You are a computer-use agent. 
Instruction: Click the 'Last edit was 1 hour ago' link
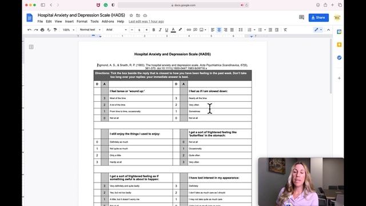[146, 22]
